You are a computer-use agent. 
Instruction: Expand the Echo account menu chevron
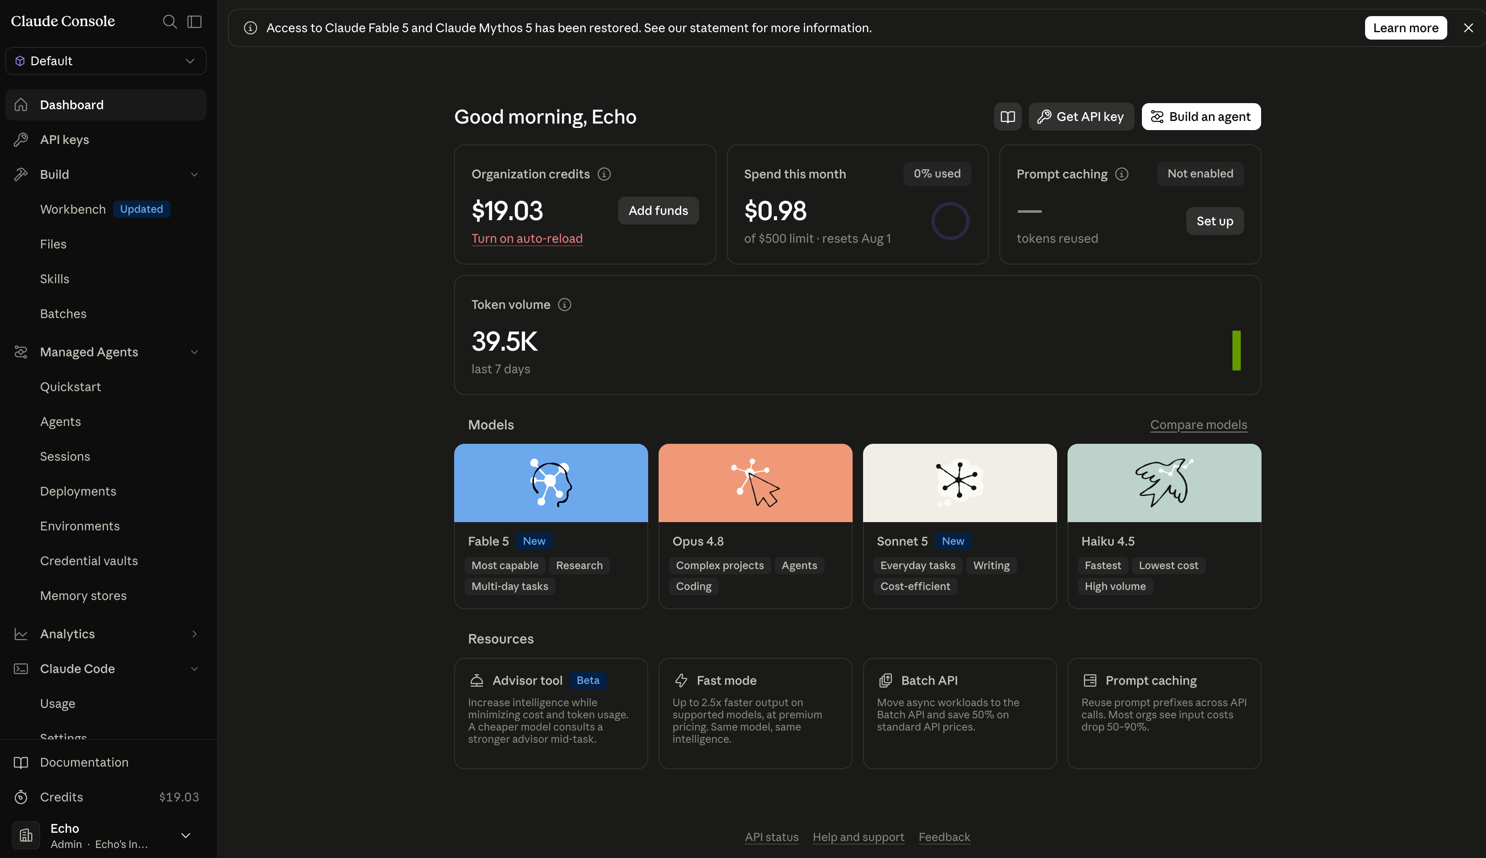point(185,836)
